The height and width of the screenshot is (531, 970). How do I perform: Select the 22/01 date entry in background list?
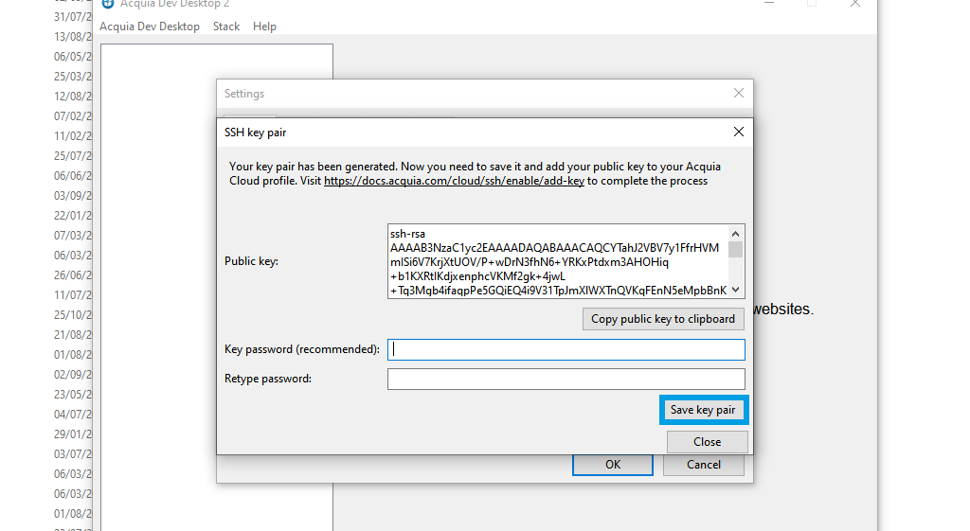[73, 216]
